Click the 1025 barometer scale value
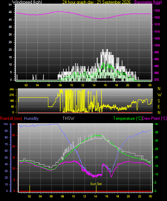Image resolution: width=167 pixels, height=201 pixels. (157, 11)
